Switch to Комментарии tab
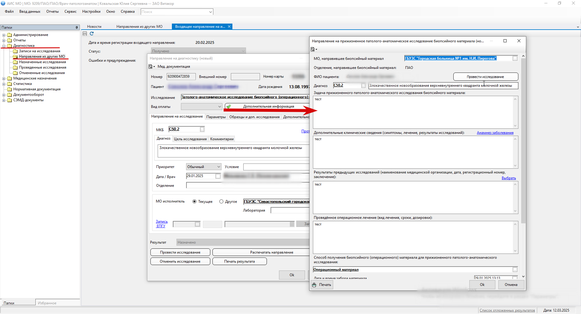The width and height of the screenshot is (581, 314). point(222,139)
